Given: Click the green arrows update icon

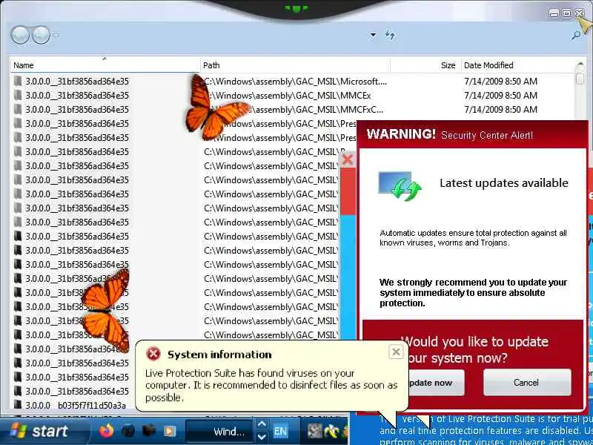Looking at the screenshot, I should (x=400, y=186).
